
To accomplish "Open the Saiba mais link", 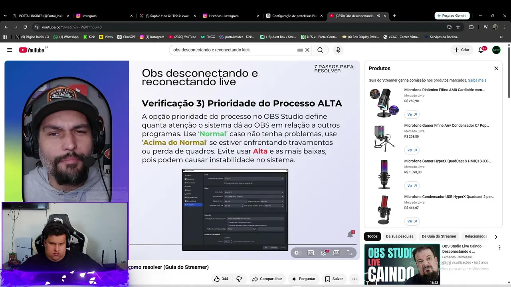I will tap(477, 80).
